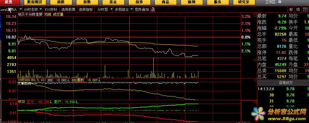The image size is (309, 123).
Task: Click the 分时走势 toolbar button
Action: coord(31,10)
